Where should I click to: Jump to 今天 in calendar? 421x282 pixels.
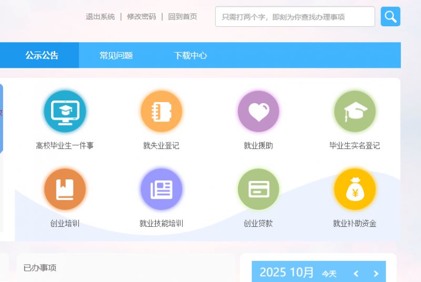329,274
